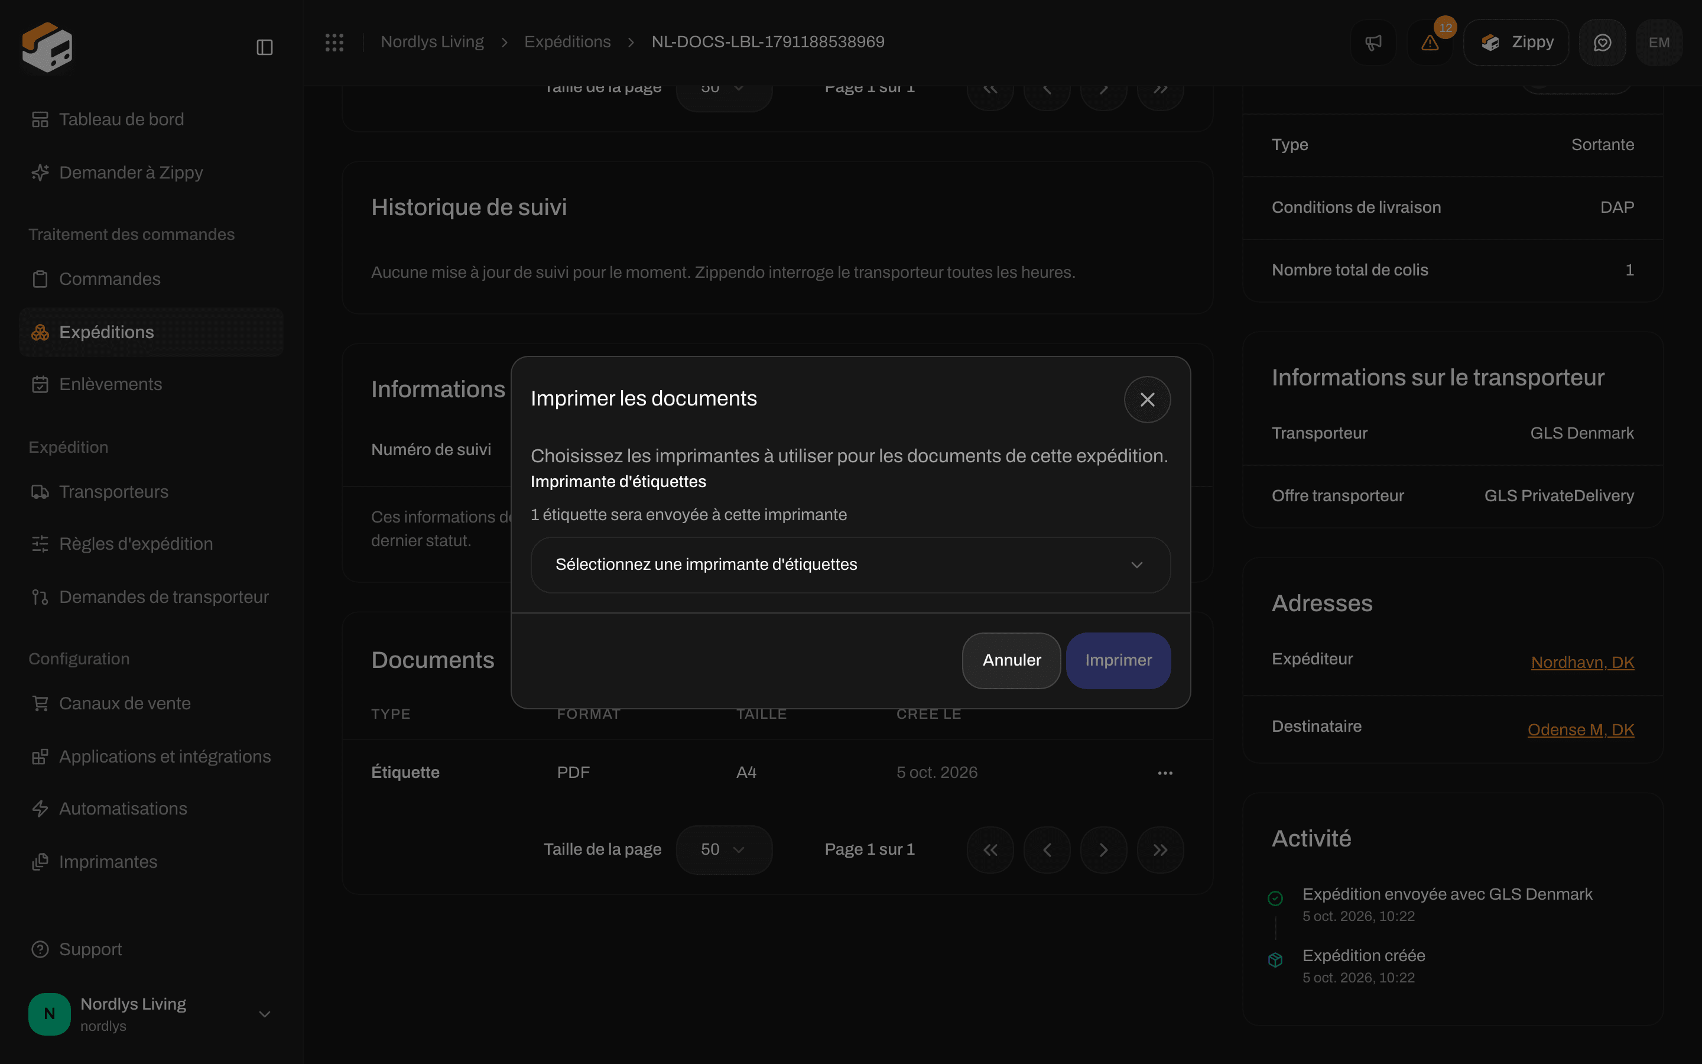
Task: Click the cart icon beside Canaux de vente
Action: 40,703
